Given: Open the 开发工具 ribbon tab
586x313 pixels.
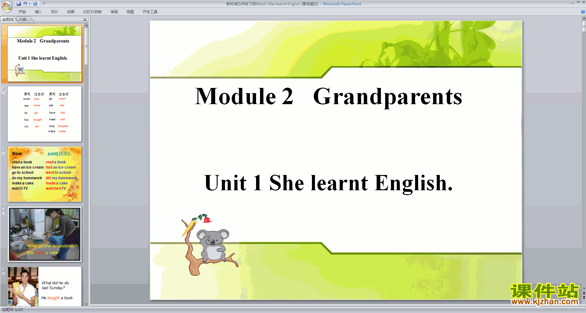Looking at the screenshot, I should tap(150, 12).
